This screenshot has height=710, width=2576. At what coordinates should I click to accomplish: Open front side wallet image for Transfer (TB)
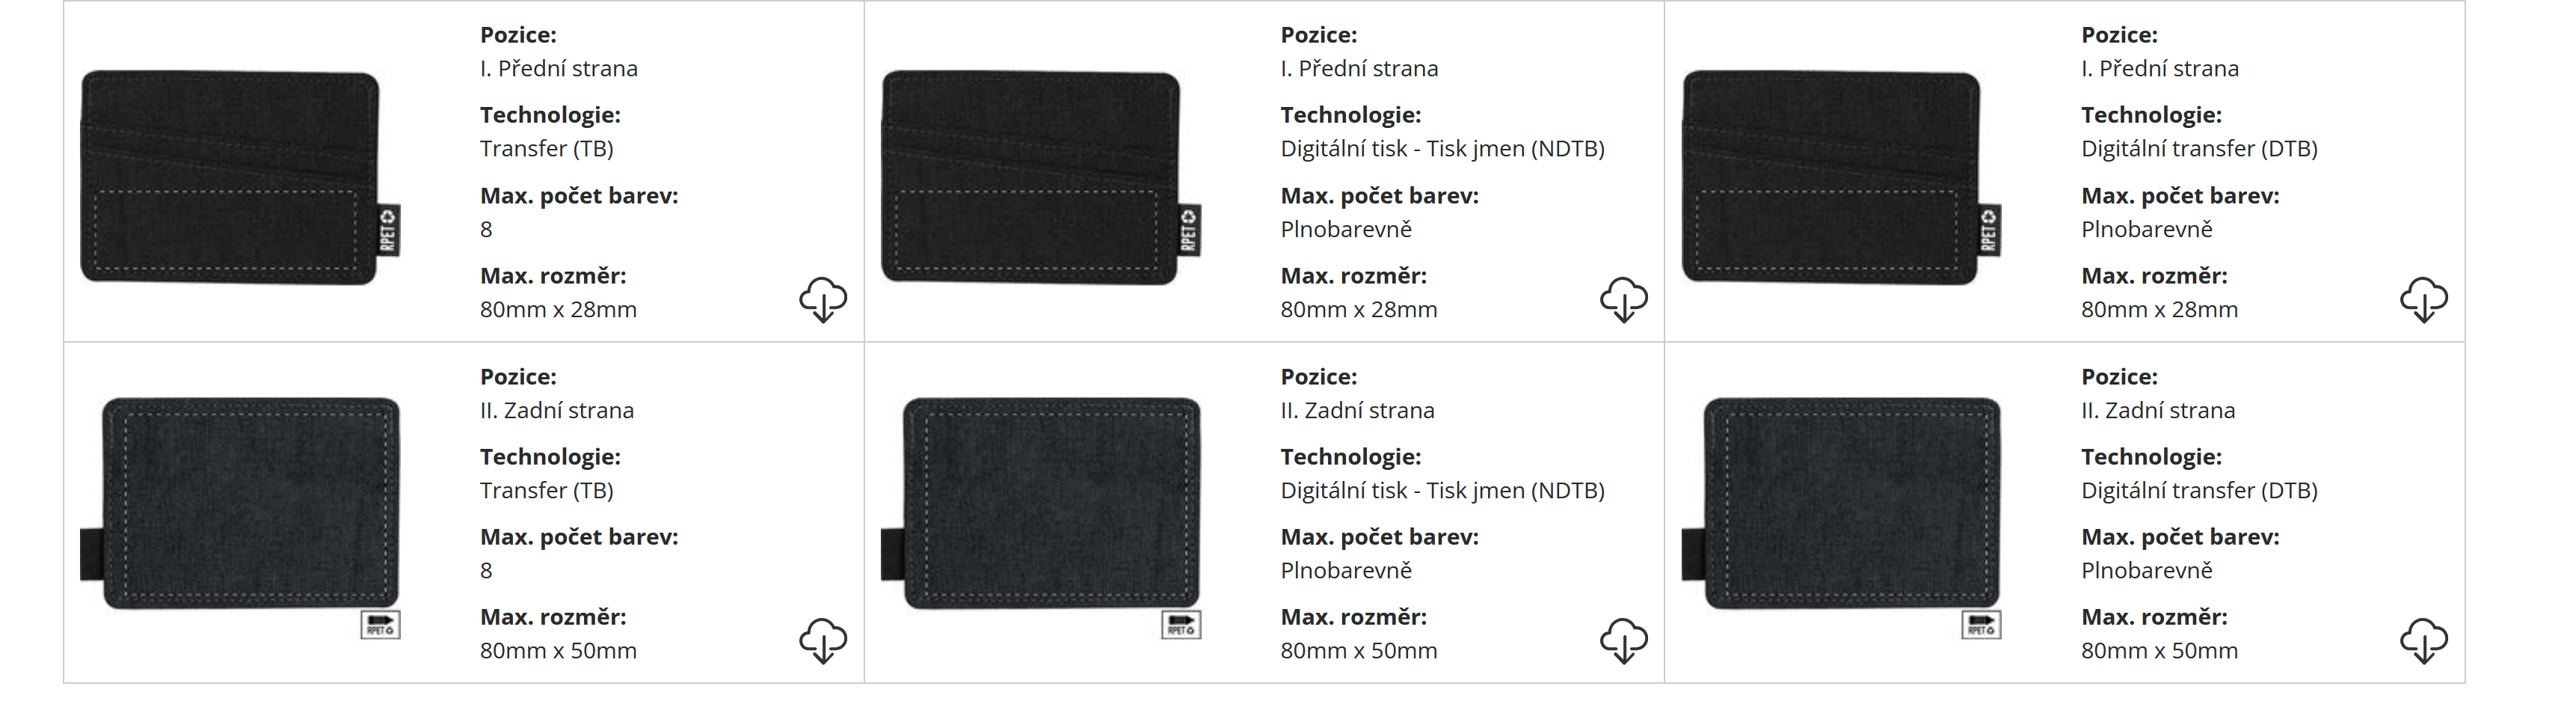pos(240,177)
